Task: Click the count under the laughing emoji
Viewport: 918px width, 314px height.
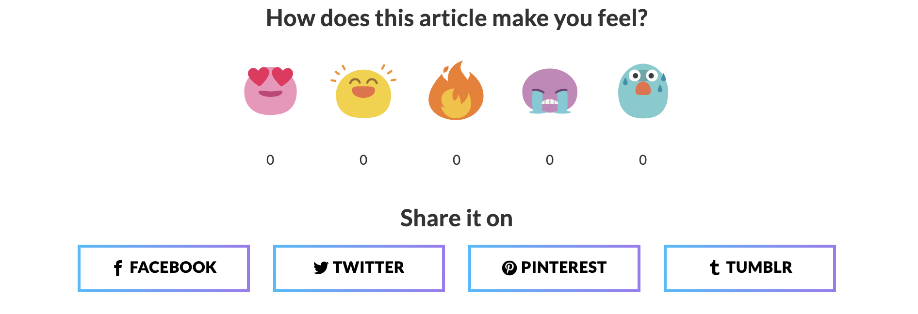Action: [x=363, y=160]
